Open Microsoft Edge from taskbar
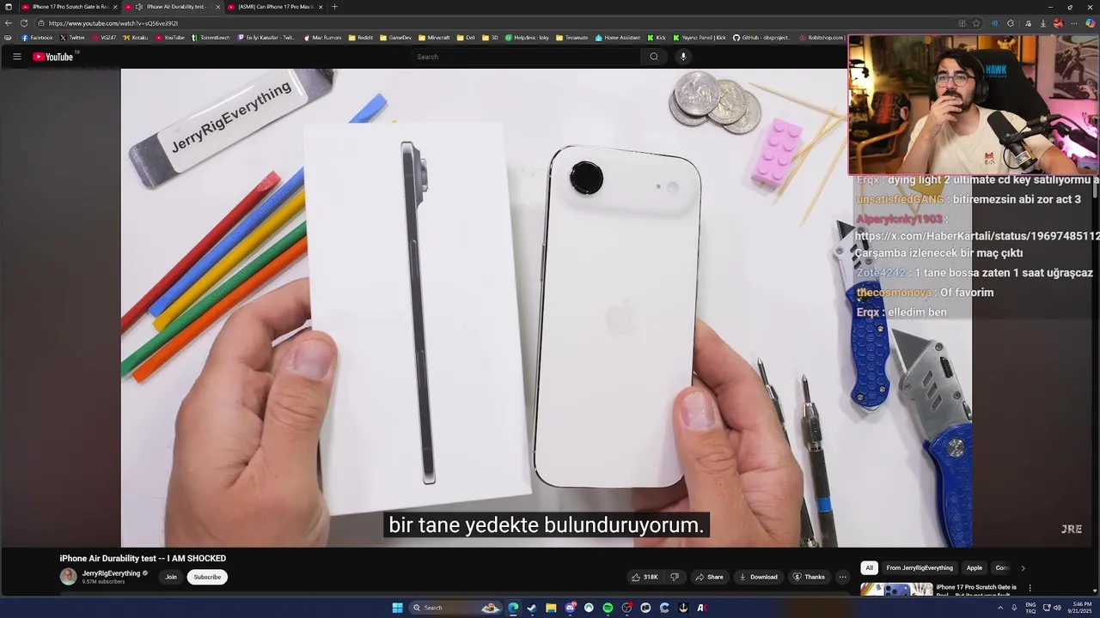 click(513, 608)
